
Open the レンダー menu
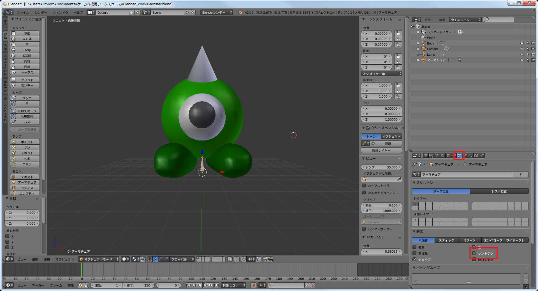click(x=41, y=13)
